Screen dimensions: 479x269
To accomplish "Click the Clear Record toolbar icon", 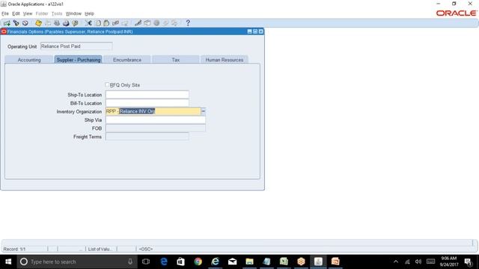I will [x=116, y=23].
